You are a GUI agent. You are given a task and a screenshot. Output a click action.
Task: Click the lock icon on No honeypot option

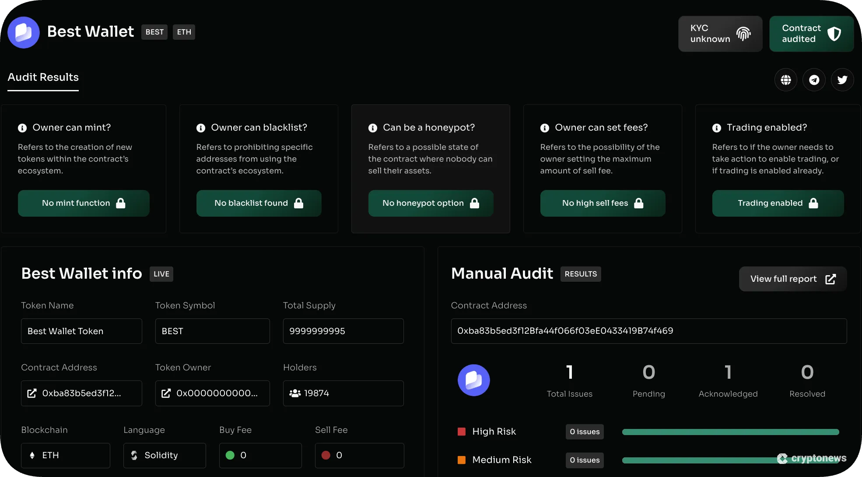(475, 203)
